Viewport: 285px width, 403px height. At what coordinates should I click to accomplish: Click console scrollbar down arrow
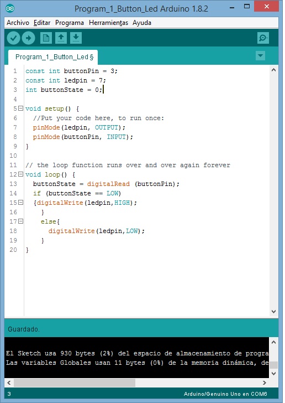274,374
